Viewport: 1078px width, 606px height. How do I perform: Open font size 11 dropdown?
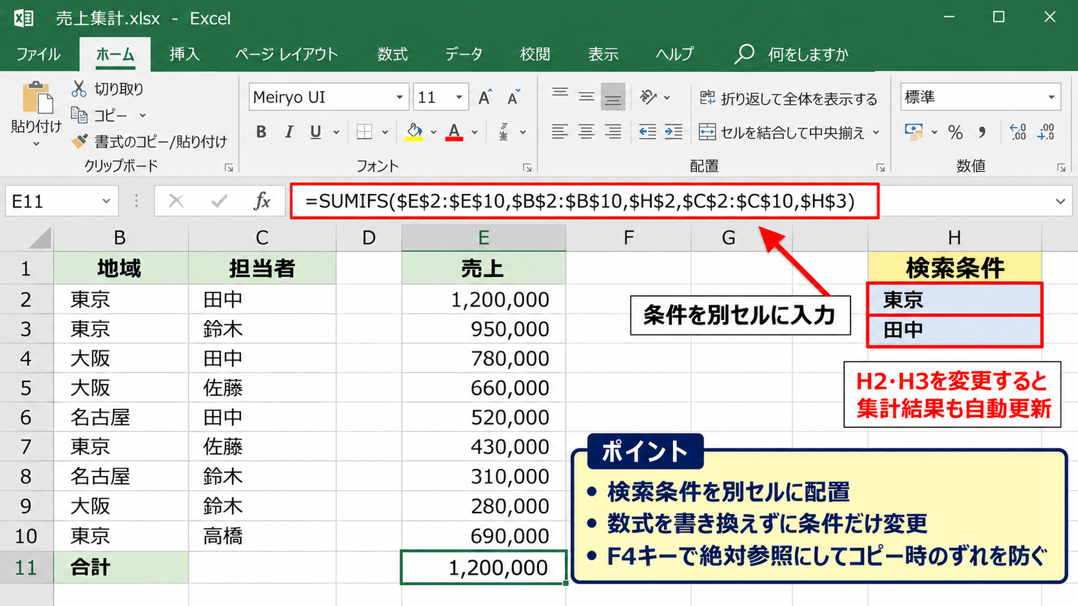pos(459,97)
